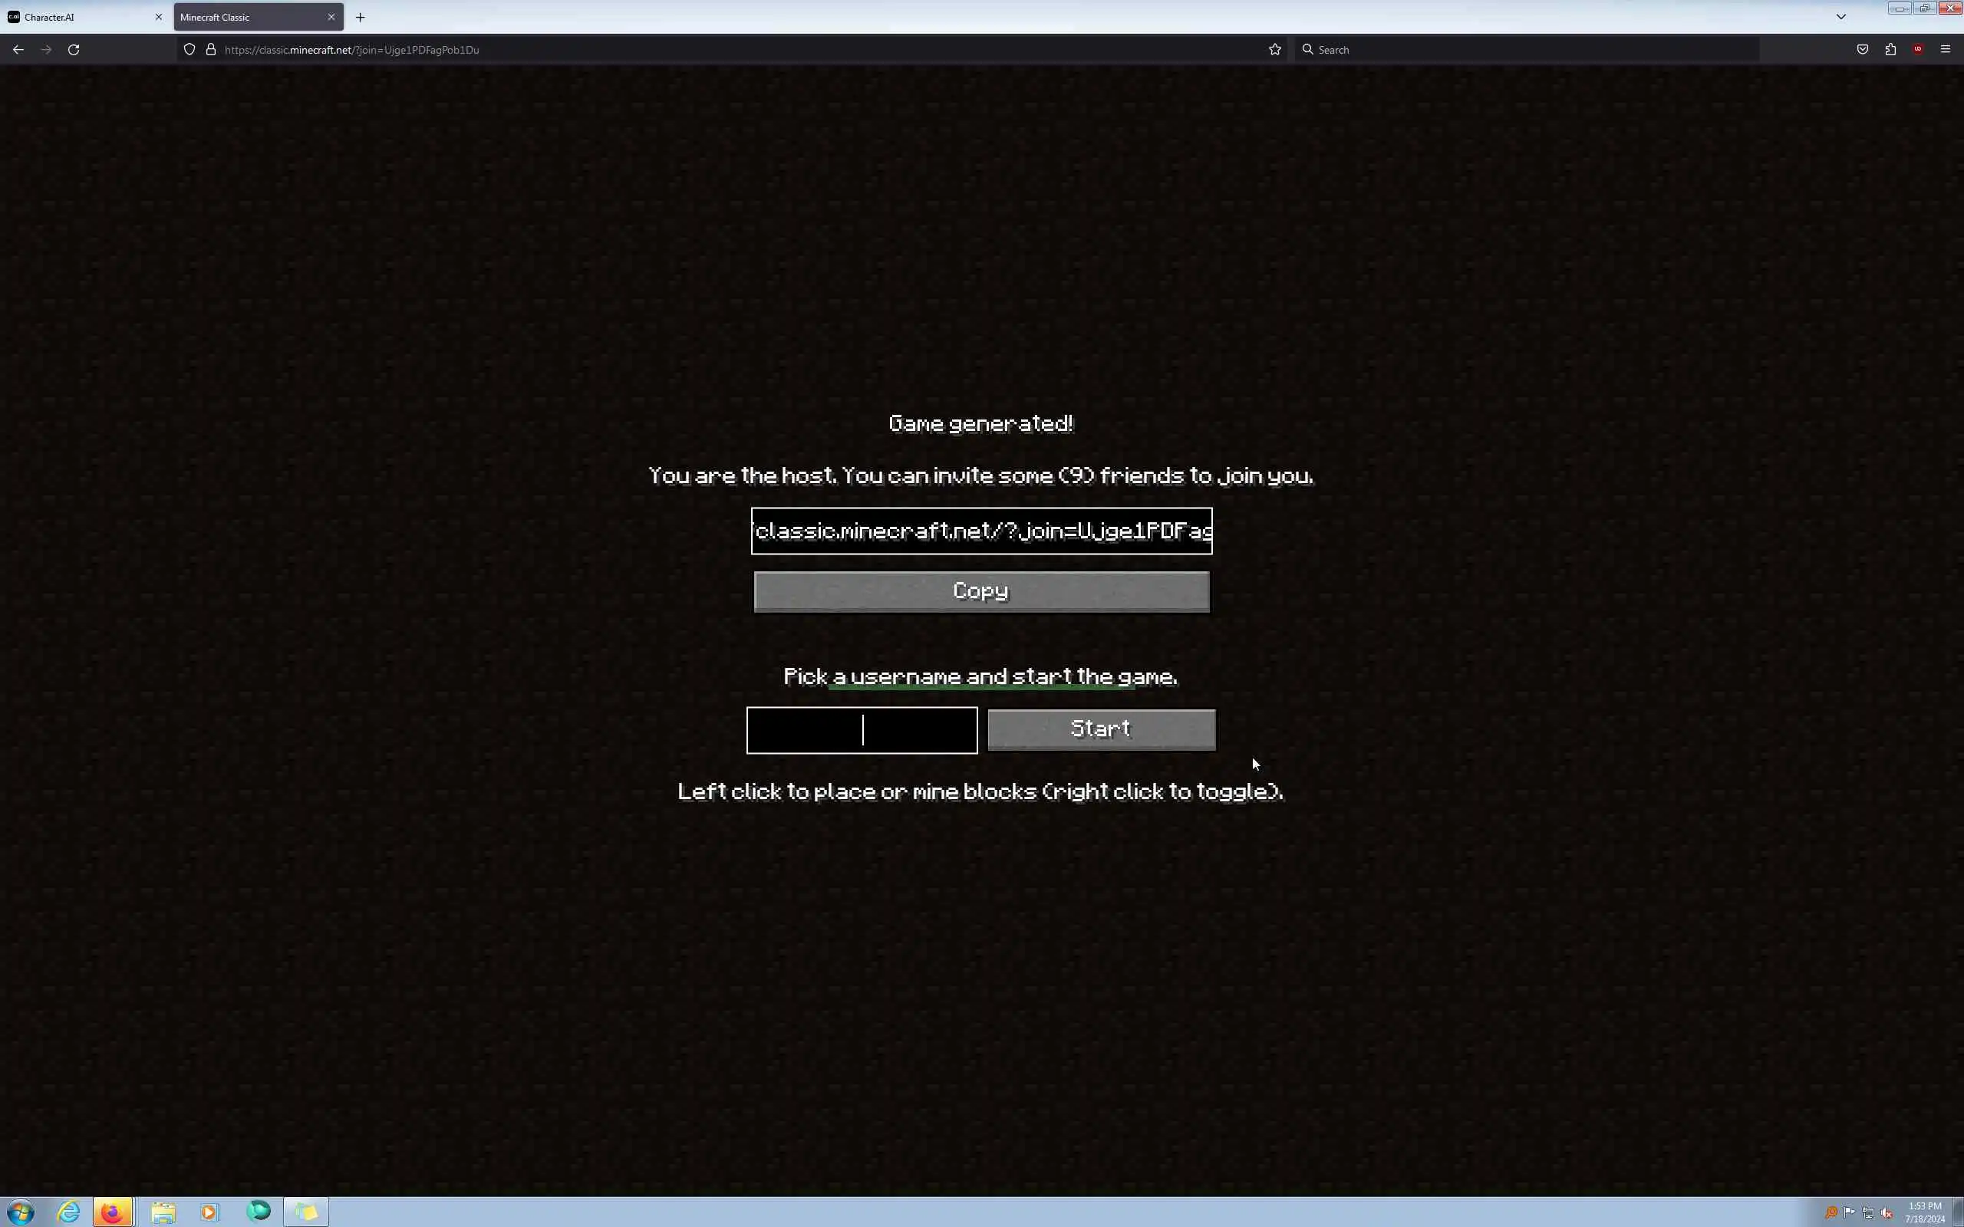Open Windows Start menu orb
1964x1227 pixels.
(x=21, y=1212)
